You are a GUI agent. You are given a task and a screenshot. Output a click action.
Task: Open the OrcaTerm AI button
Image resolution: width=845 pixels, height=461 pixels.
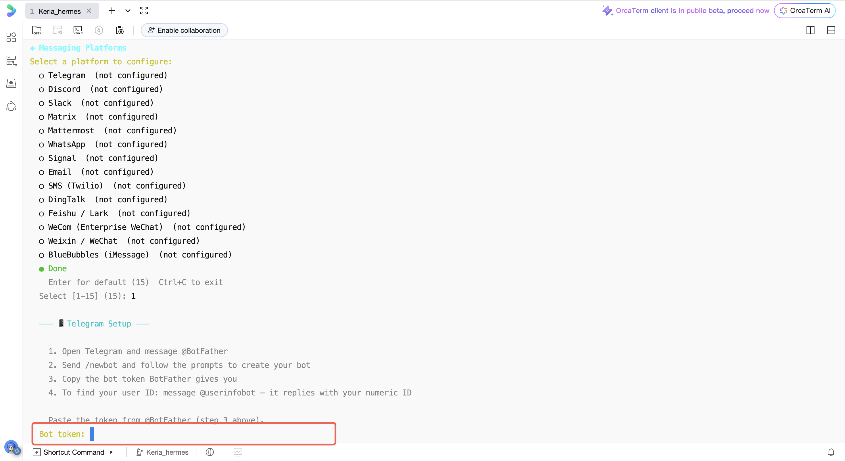point(805,11)
